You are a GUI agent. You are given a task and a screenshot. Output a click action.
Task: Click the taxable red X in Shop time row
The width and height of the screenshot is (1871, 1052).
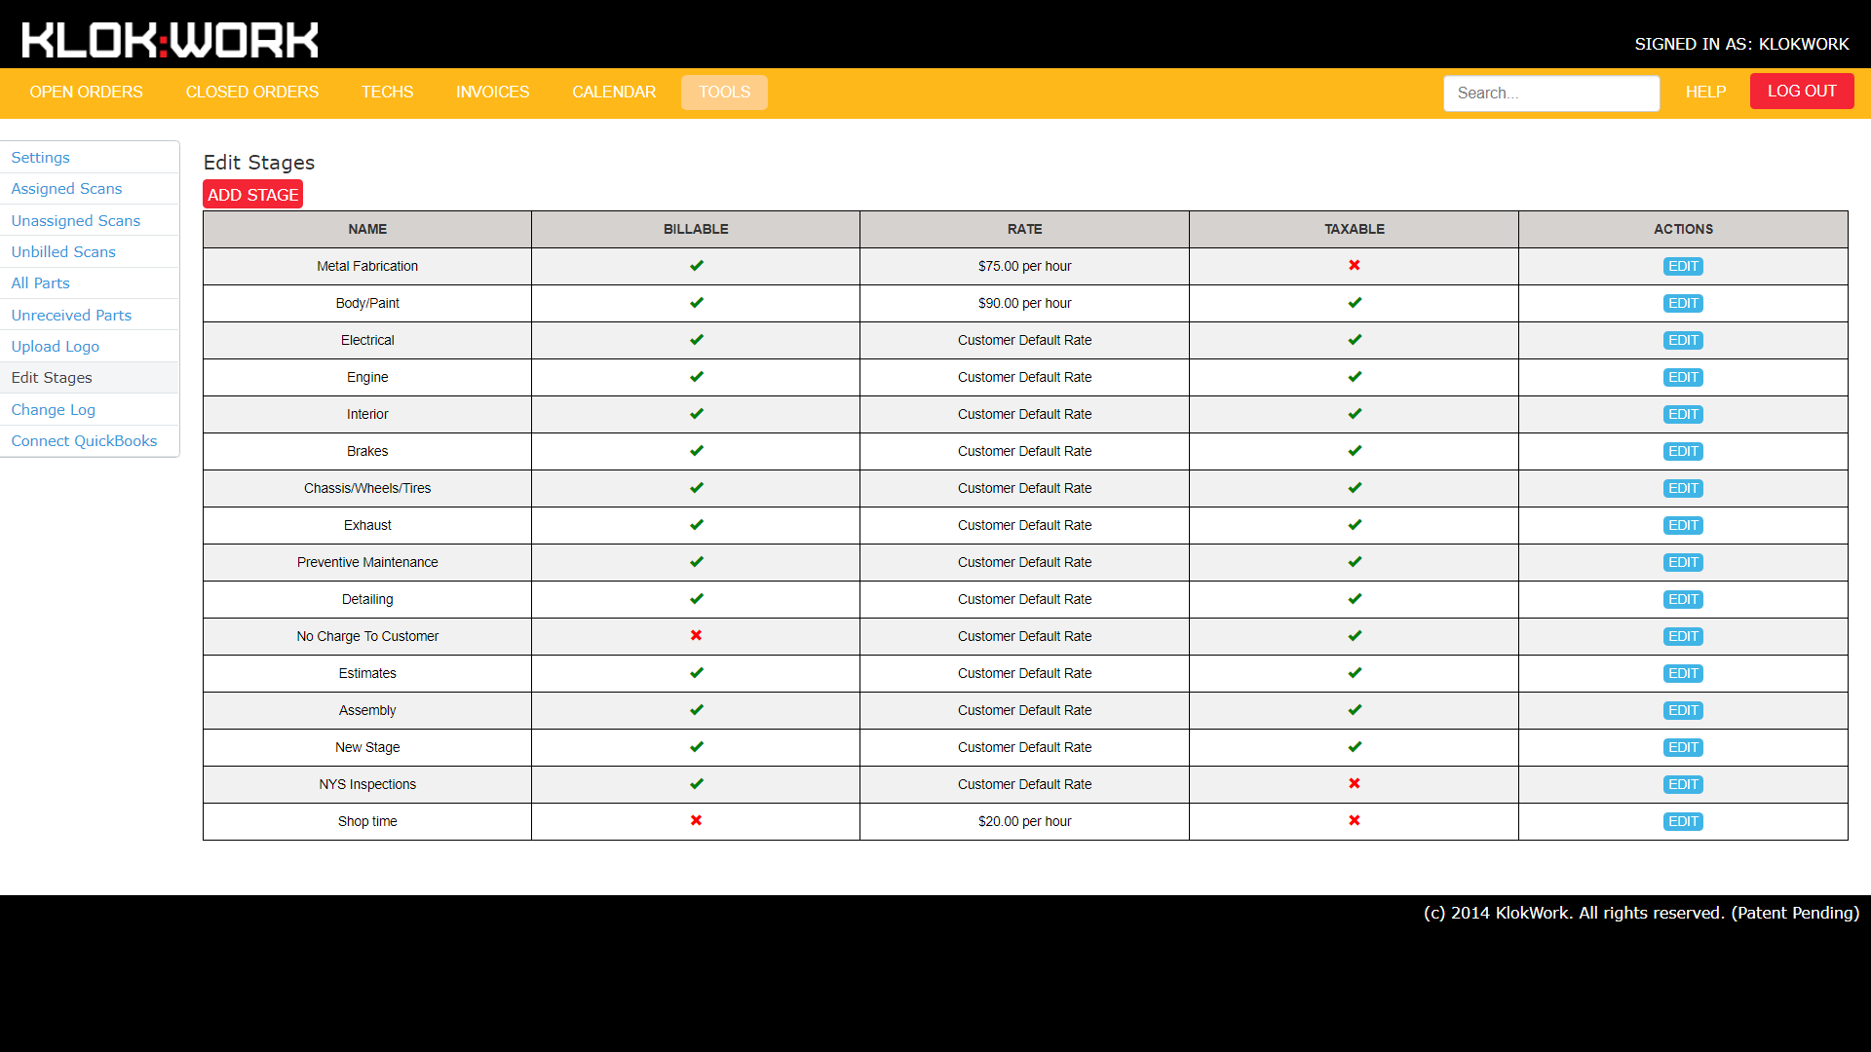pyautogui.click(x=1354, y=820)
